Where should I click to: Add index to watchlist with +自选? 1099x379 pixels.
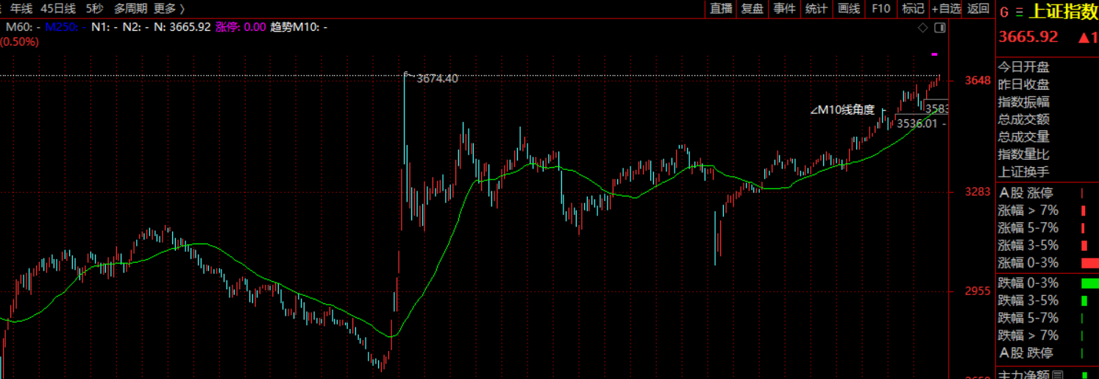coord(946,9)
